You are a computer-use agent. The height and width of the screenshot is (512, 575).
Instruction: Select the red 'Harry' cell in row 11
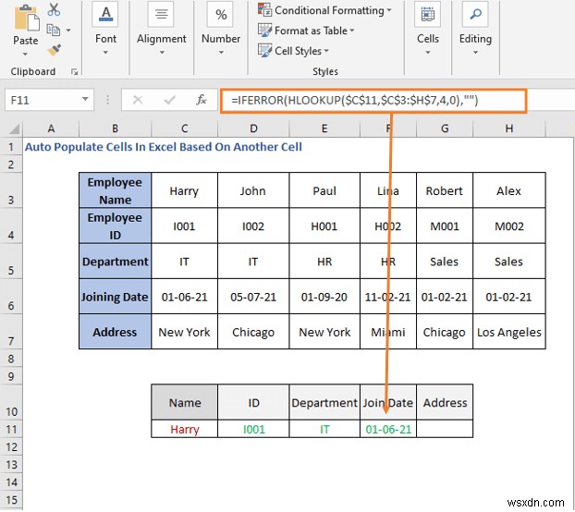pyautogui.click(x=185, y=429)
